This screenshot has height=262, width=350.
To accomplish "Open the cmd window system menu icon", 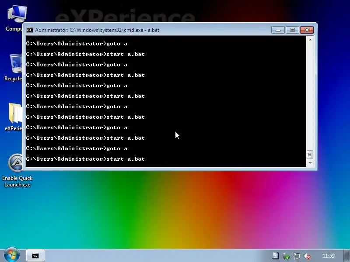I will click(29, 30).
